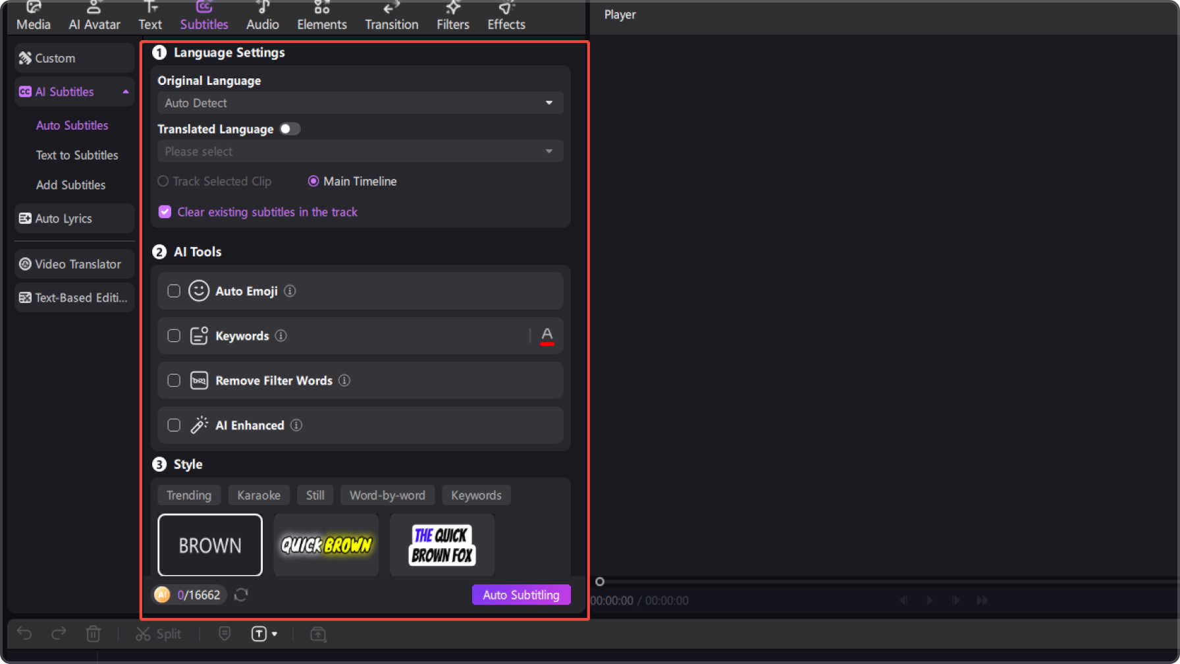1180x664 pixels.
Task: Click the previous frame icon in Player
Action: pyautogui.click(x=903, y=600)
